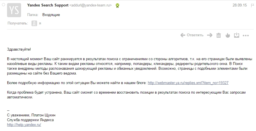
Task: Click the reply arrow icon next to Ответить
Action: pos(183,35)
